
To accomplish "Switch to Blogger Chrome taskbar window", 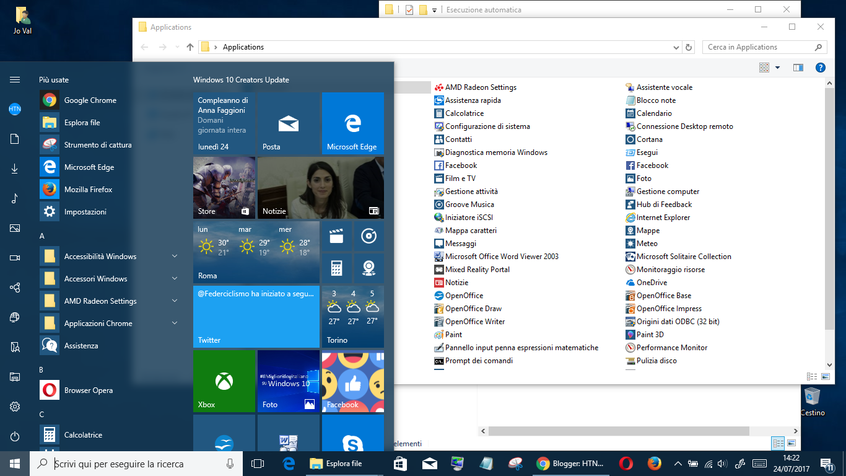I will pyautogui.click(x=570, y=464).
